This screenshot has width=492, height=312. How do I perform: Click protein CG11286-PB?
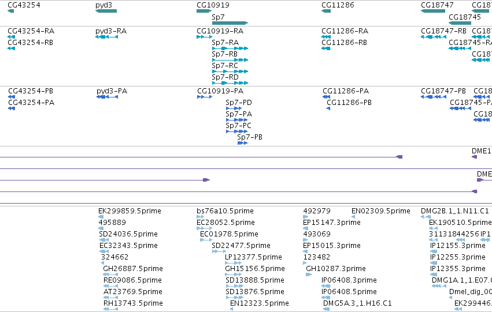349,103
